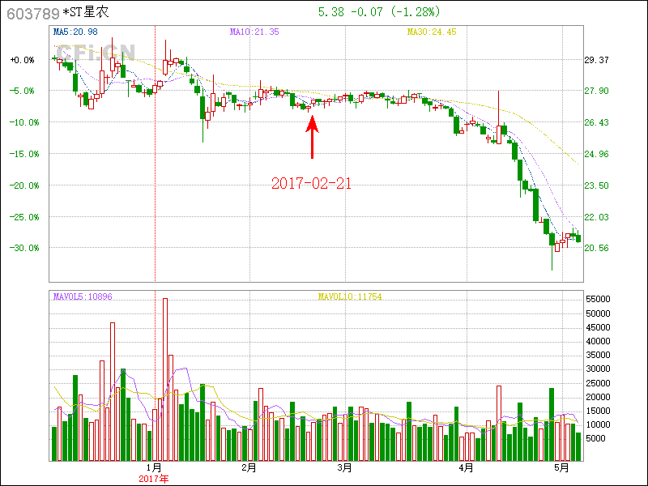
Task: Click the 29.37 price axis label
Action: (596, 60)
